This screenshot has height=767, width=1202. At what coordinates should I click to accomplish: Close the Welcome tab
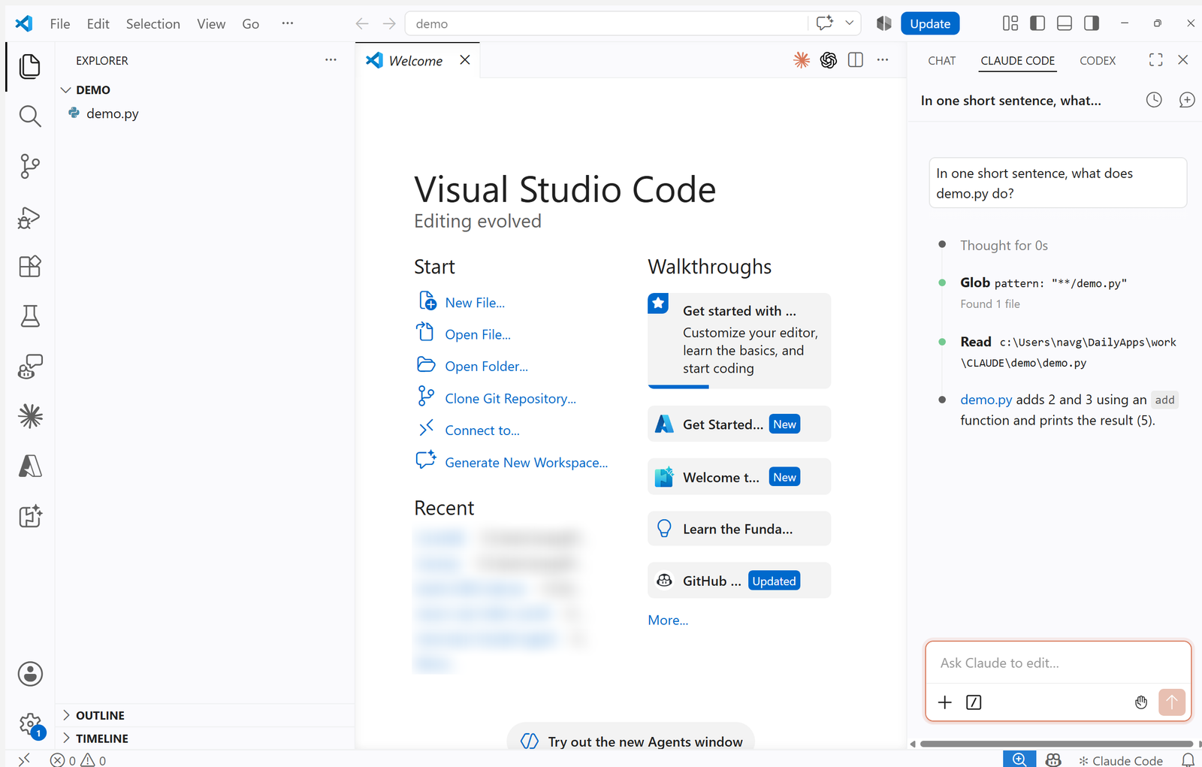[x=465, y=60]
